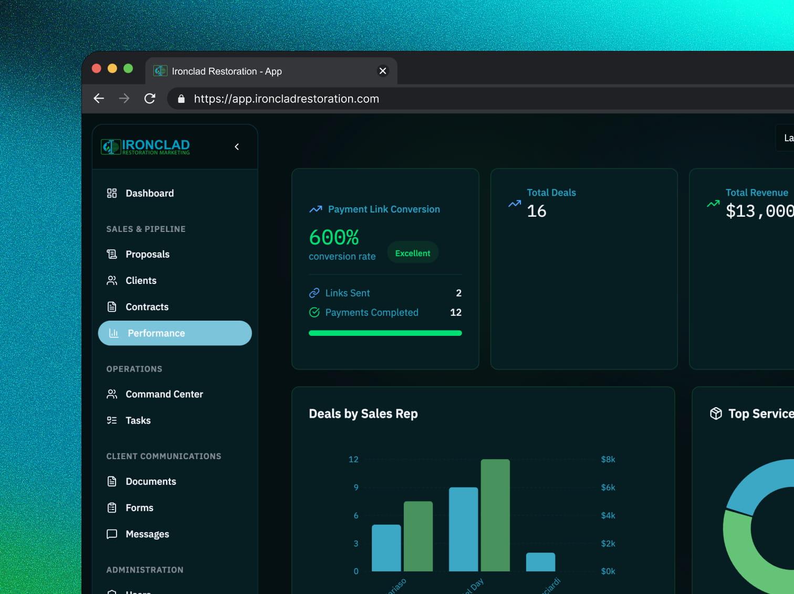The height and width of the screenshot is (594, 794).
Task: Go to Tasks page
Action: [x=175, y=420]
